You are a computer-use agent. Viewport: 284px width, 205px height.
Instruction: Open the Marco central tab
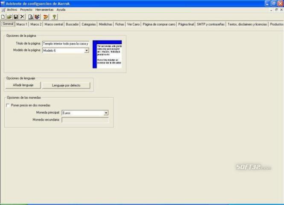[54, 24]
